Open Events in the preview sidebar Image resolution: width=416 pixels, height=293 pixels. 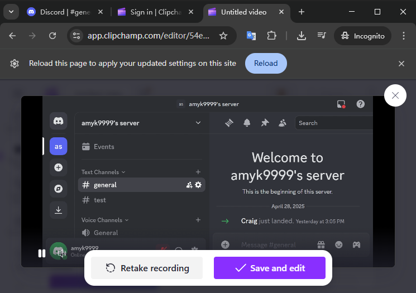click(x=142, y=147)
